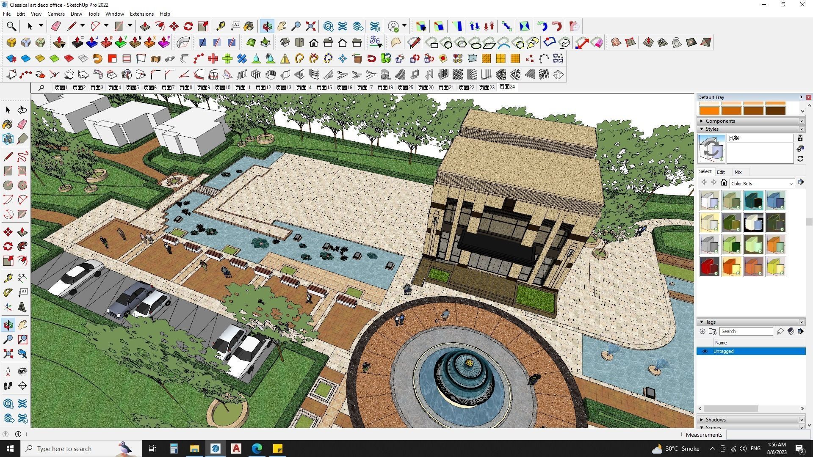Image resolution: width=813 pixels, height=457 pixels.
Task: Select the Section Plane tool in left toolbar
Action: click(22, 385)
